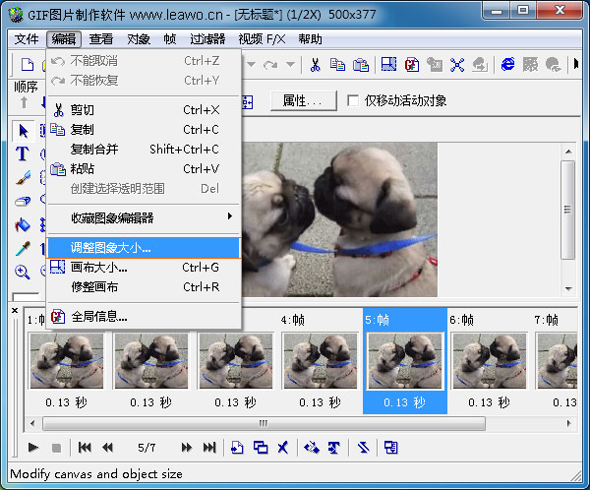This screenshot has height=490, width=590.
Task: Expand the toolbar overflow arrow at right edge
Action: pos(576,64)
